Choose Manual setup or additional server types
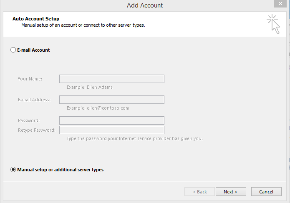This screenshot has width=290, height=203. [x=13, y=170]
